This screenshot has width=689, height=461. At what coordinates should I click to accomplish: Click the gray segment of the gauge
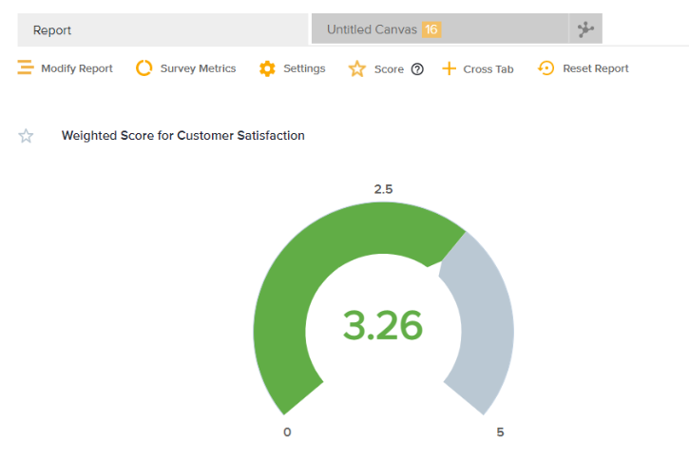pos(485,323)
